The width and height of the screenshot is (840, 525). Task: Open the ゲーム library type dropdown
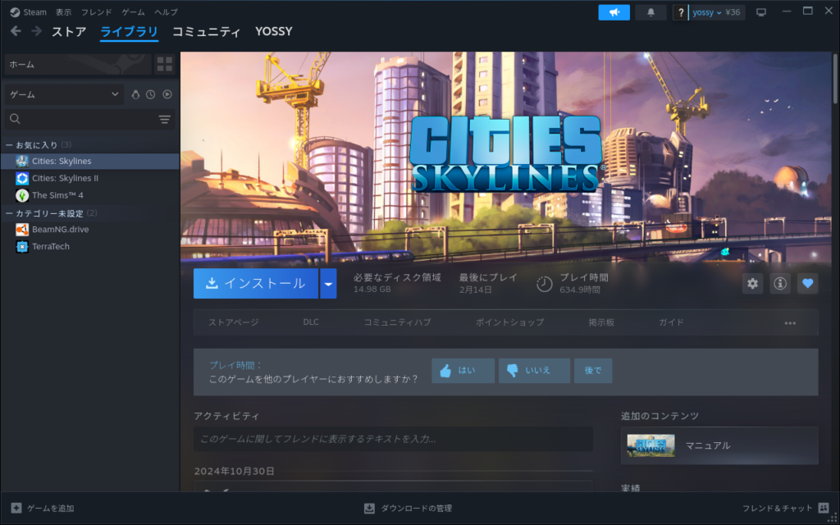(64, 94)
